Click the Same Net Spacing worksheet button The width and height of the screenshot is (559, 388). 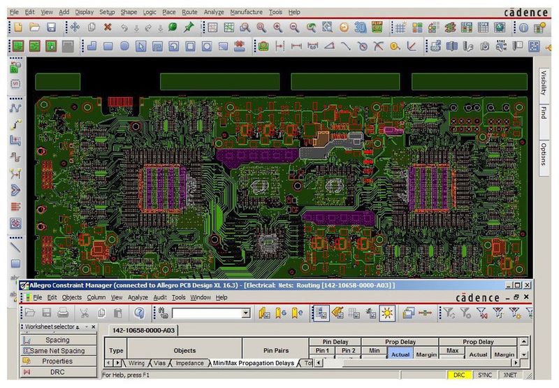tap(59, 350)
